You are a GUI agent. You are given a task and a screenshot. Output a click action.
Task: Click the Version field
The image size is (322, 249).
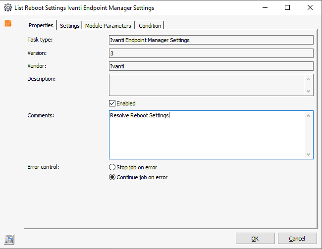click(211, 53)
